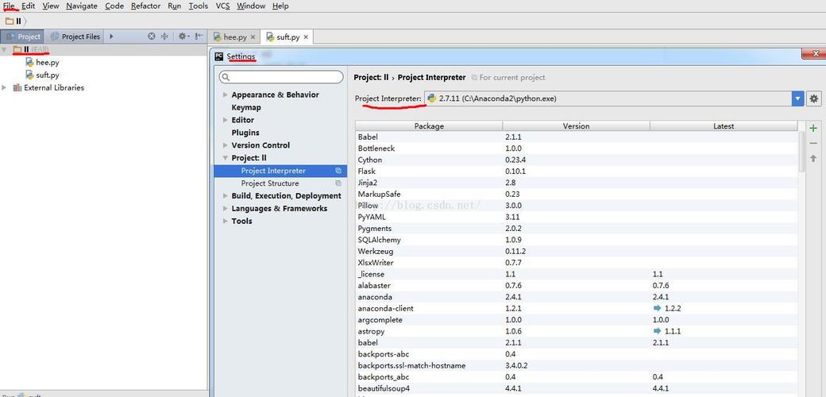This screenshot has width=826, height=397.
Task: Expand Languages & Frameworks section
Action: pos(226,209)
